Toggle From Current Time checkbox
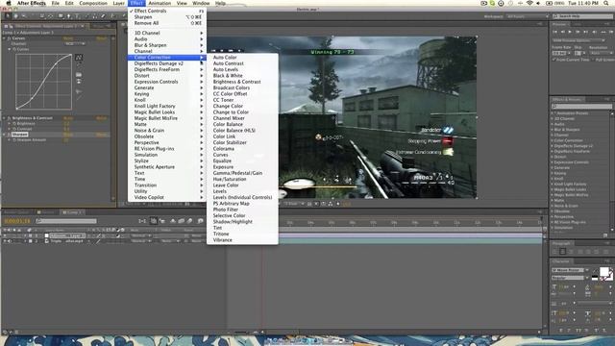Viewport: 615px width, 346px height. [554, 60]
